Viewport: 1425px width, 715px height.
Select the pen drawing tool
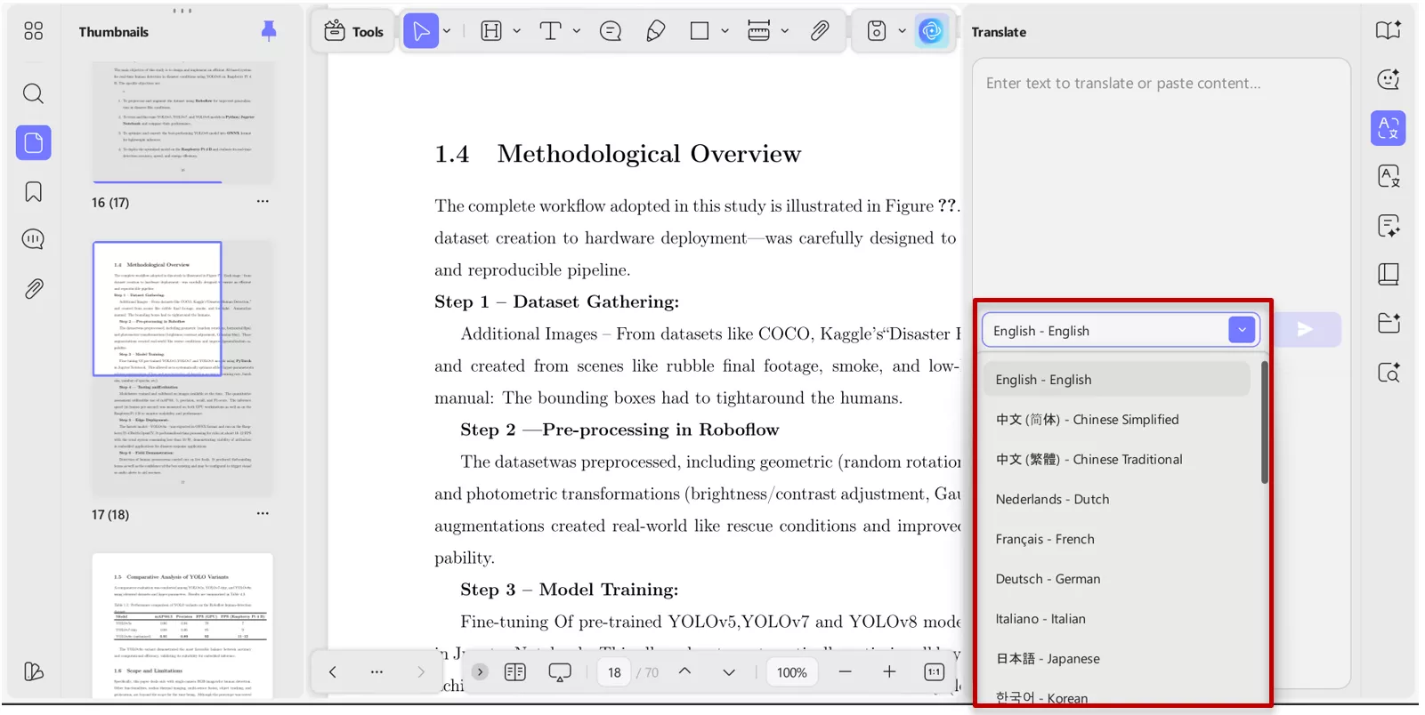[656, 31]
